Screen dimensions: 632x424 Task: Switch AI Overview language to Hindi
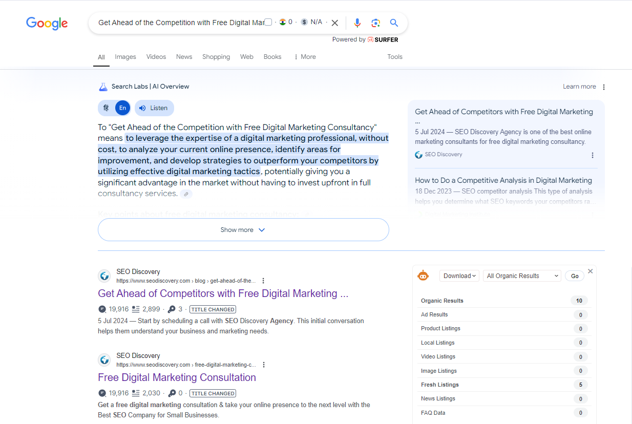point(106,108)
